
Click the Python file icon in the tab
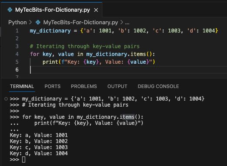10,10
